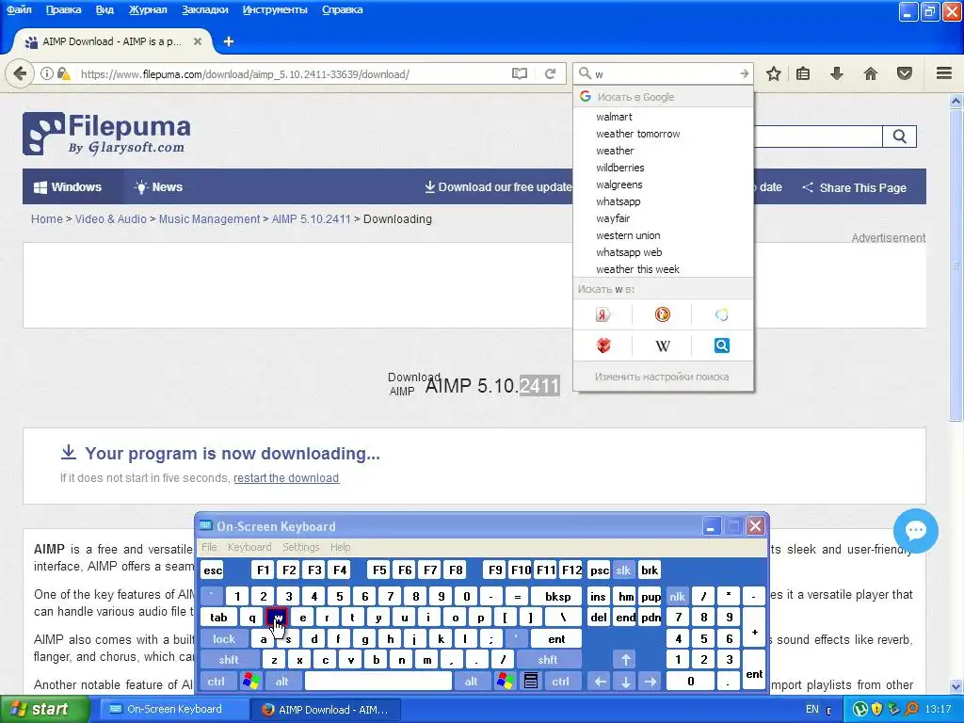964x723 pixels.
Task: Click the space bar on the keyboard
Action: click(x=378, y=682)
